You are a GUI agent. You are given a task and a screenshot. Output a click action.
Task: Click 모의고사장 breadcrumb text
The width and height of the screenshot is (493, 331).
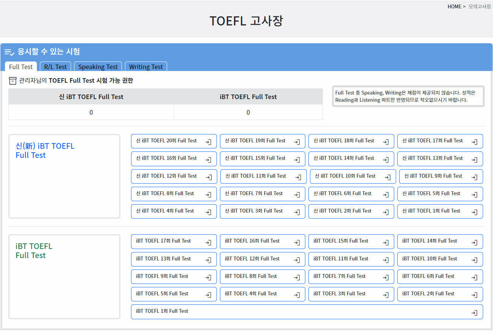(480, 6)
